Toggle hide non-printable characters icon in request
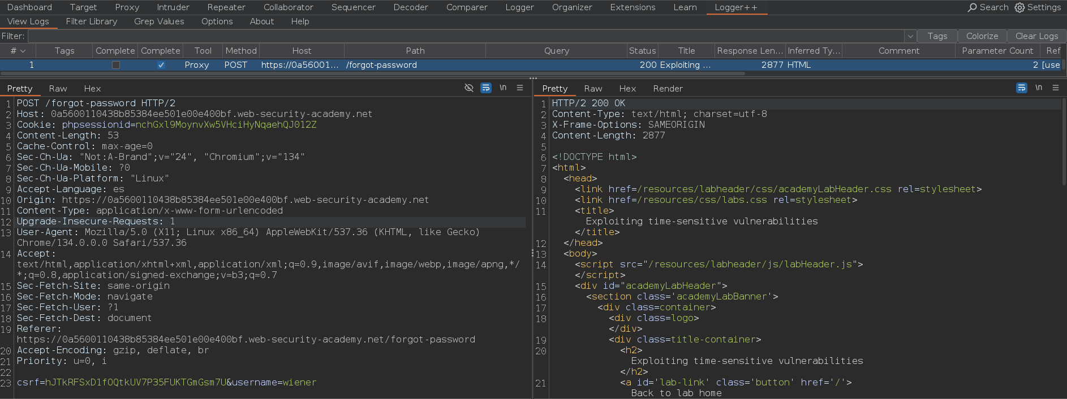Screen dimensions: 1067x399 pyautogui.click(x=468, y=88)
